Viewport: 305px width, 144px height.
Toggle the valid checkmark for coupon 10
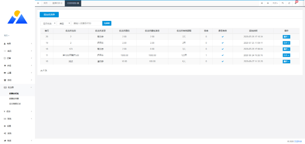click(223, 61)
